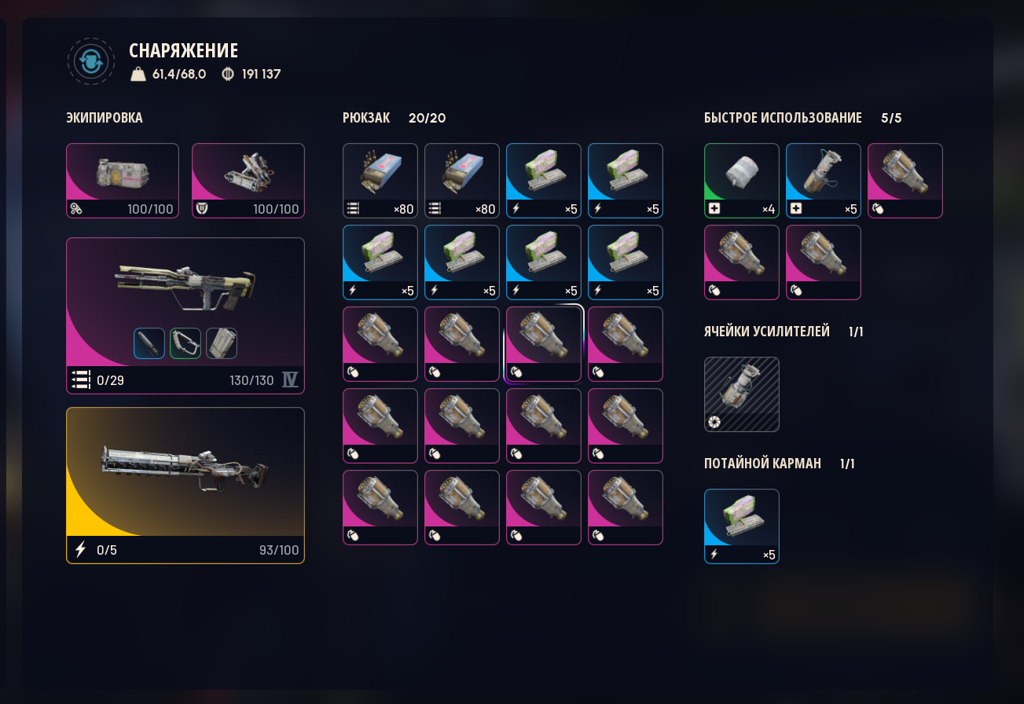Click the green stock attachment slot
Viewport: 1024px width, 704px height.
tap(185, 343)
